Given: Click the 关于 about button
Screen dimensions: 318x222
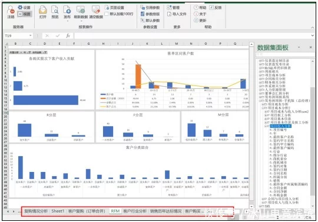Looking at the screenshot, I should (200, 14).
